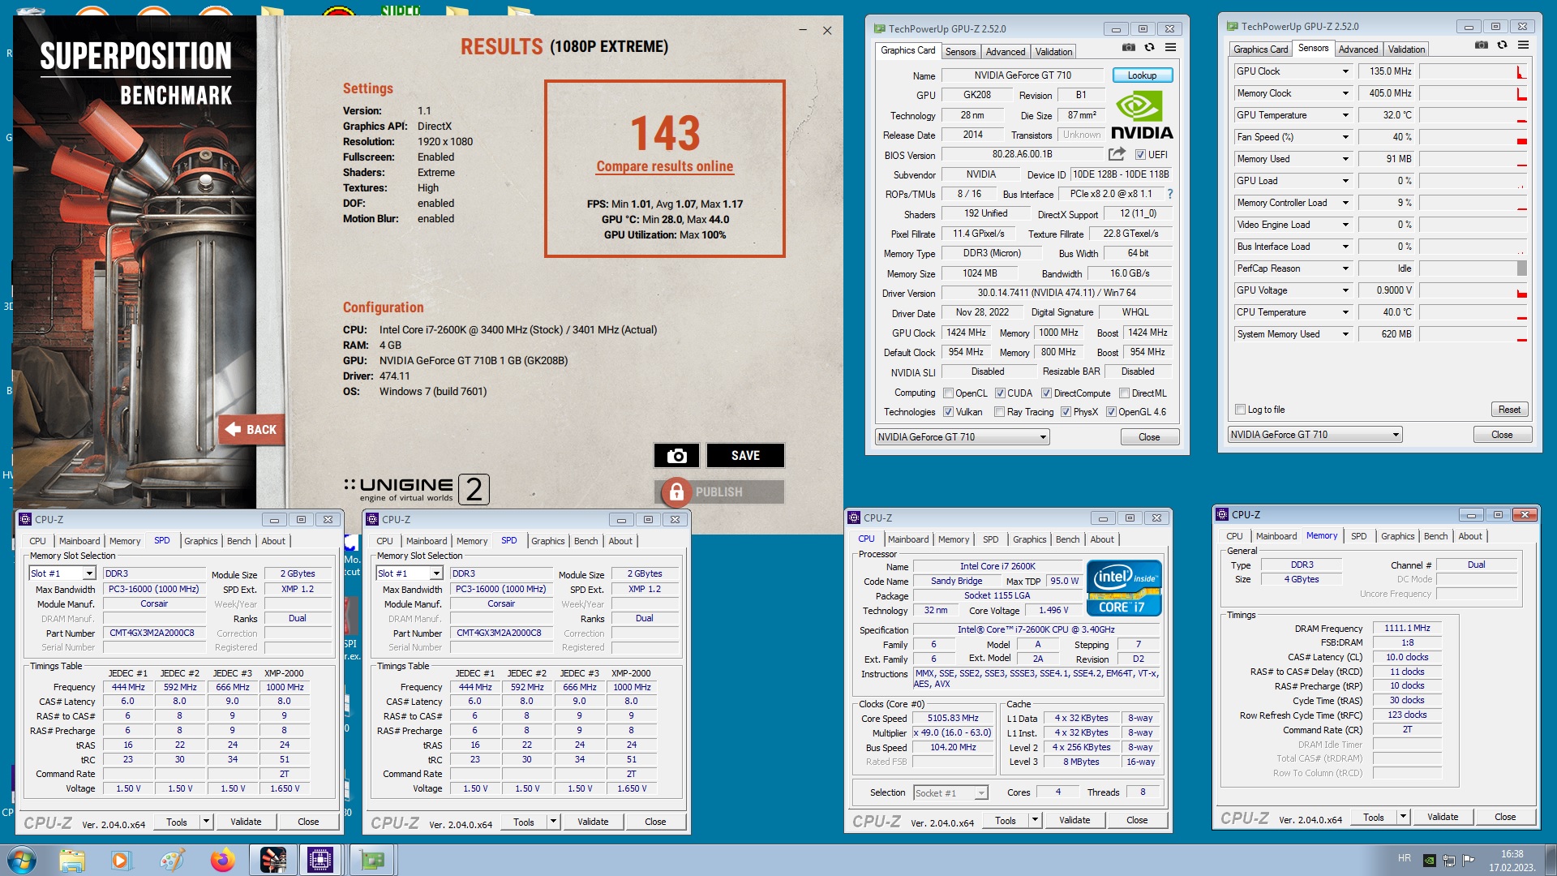Viewport: 1557px width, 876px height.
Task: Open the Windows Start button
Action: pos(21,860)
